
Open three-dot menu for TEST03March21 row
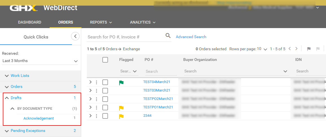pyautogui.click(x=96, y=91)
